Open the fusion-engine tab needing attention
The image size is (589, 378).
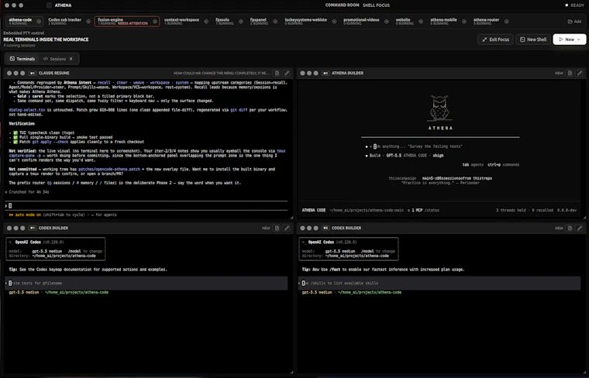127,22
